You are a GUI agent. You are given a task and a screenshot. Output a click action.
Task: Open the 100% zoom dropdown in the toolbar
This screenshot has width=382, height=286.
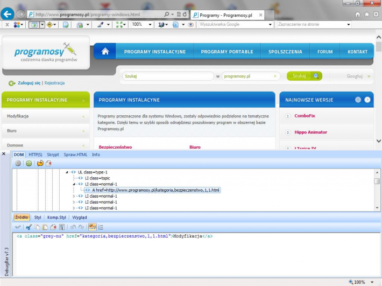(150, 25)
